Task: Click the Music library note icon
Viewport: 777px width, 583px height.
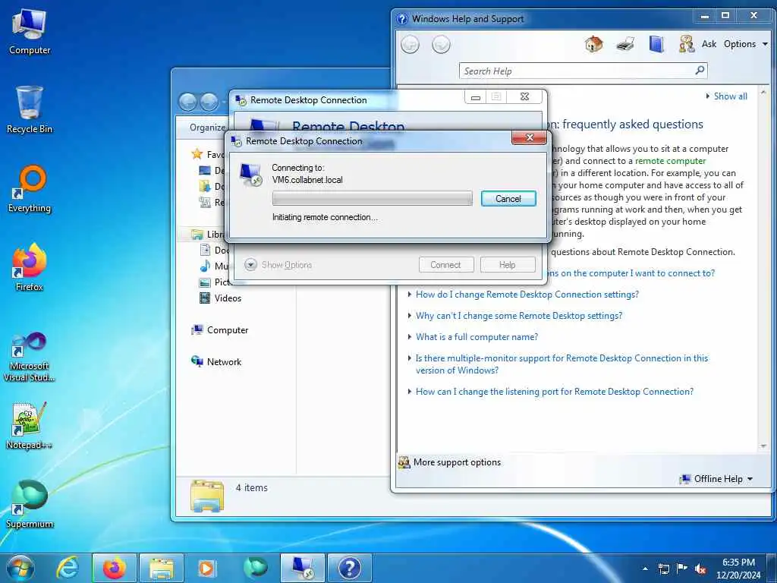Action: [x=205, y=266]
